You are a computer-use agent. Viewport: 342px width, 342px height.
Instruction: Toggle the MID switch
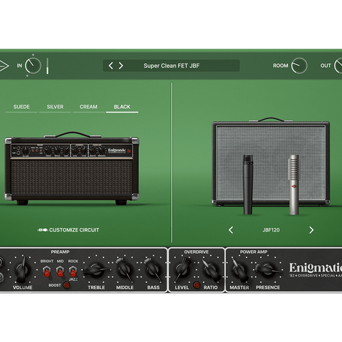pyautogui.click(x=60, y=271)
